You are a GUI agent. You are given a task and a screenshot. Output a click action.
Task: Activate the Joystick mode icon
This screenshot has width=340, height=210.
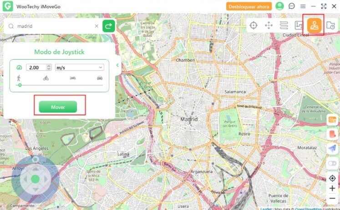coord(314,25)
